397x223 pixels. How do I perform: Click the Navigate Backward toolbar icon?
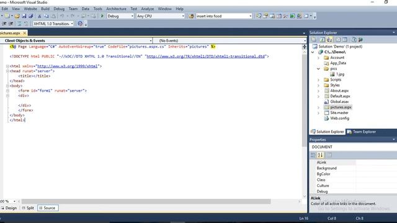84,16
